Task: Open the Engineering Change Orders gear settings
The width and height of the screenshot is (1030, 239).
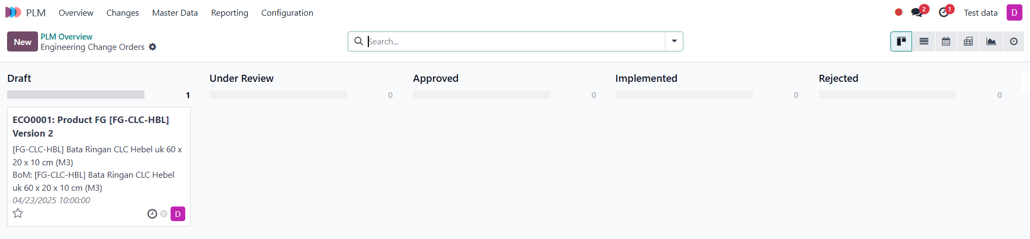Action: pyautogui.click(x=153, y=47)
